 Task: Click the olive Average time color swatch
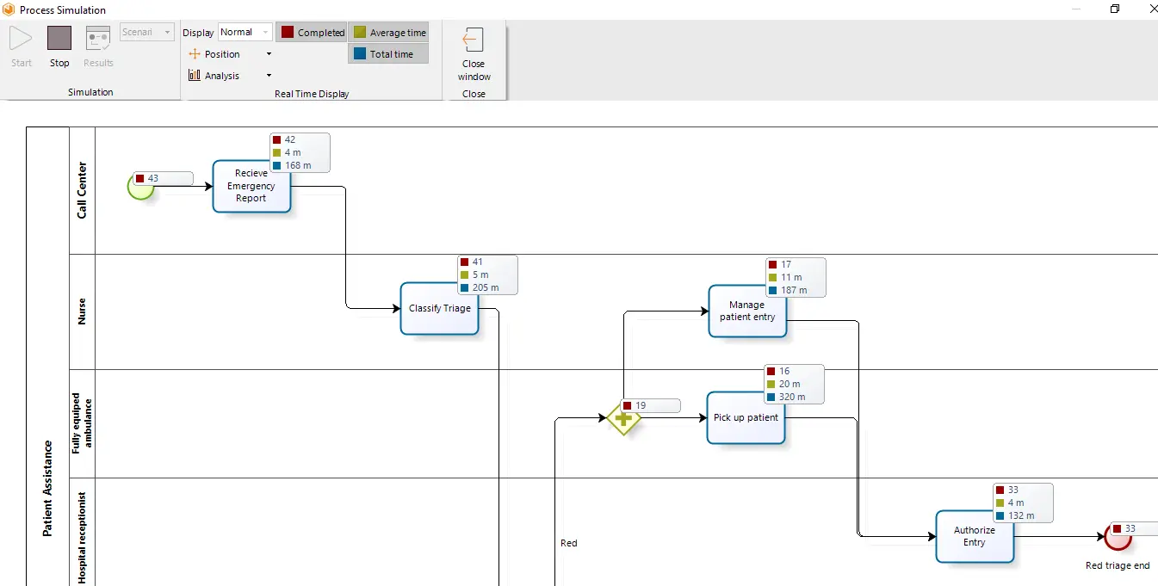[x=360, y=33]
